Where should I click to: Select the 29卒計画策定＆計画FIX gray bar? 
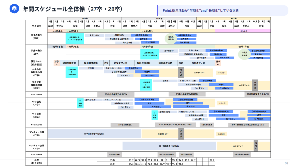click(x=187, y=94)
